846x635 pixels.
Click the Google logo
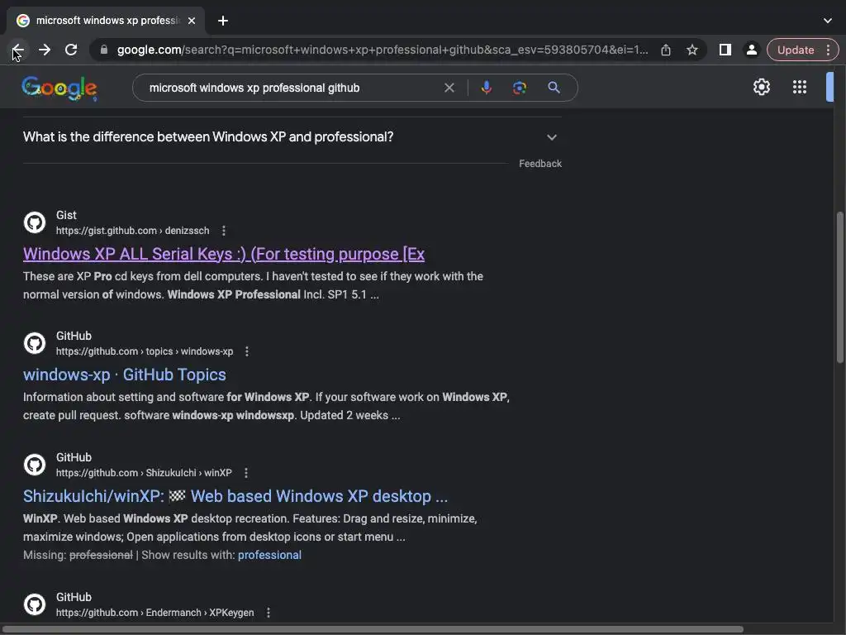point(59,88)
